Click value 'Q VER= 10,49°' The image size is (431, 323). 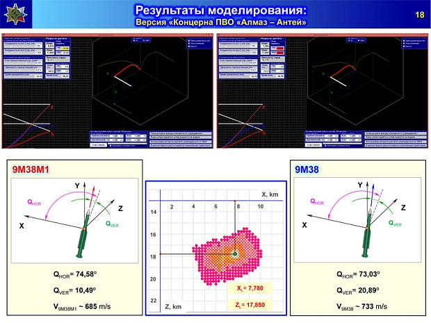click(75, 290)
